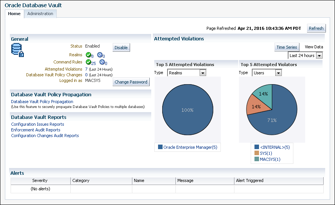Click the green enabled Realms check icon
Viewport: 335px width, 205px height.
click(x=88, y=55)
